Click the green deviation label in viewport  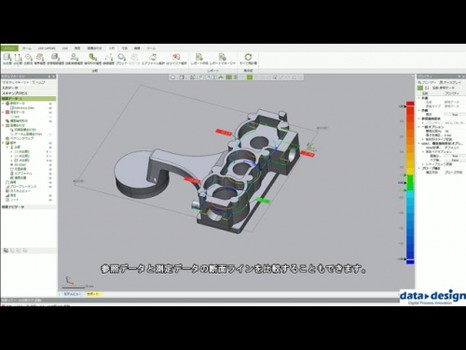[263, 201]
